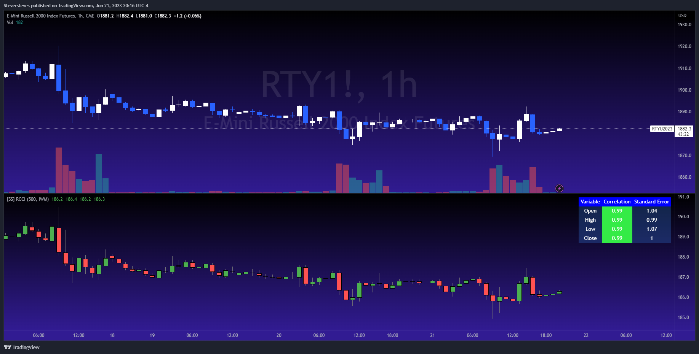Select the Open row label in table
Screen dimensions: 699x354
pyautogui.click(x=590, y=211)
